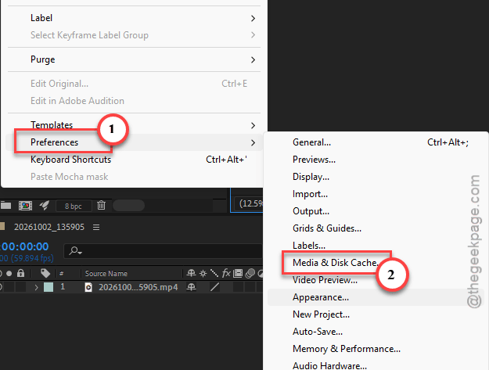Toggle the Shy switch for layer 1
The height and width of the screenshot is (370, 489).
pos(191,287)
